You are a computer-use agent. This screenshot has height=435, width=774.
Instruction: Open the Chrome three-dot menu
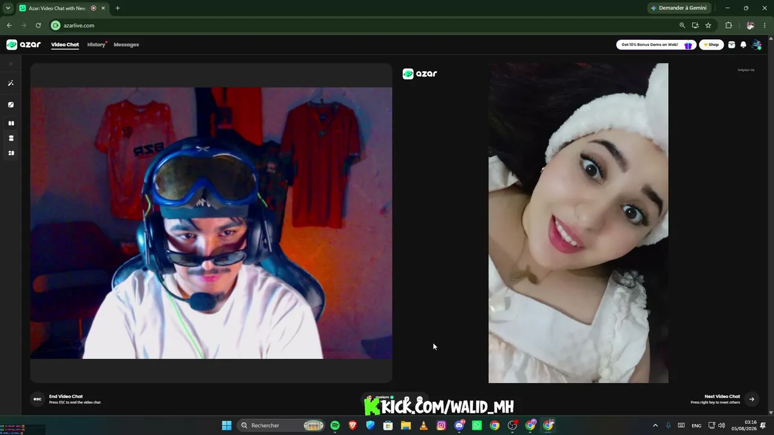pyautogui.click(x=765, y=25)
